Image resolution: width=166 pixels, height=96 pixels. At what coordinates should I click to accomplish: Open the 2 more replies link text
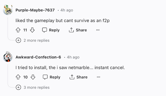pyautogui.click(x=37, y=40)
